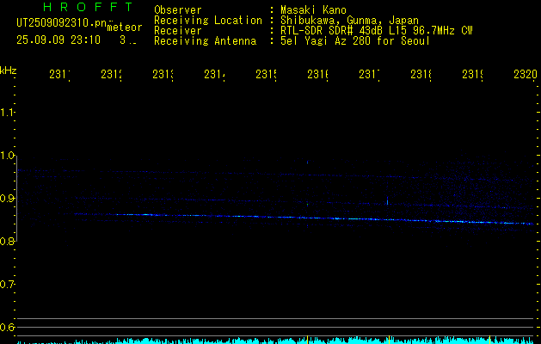Select the observer name 'Masaki Kano'
The width and height of the screenshot is (541, 344).
[x=313, y=10]
